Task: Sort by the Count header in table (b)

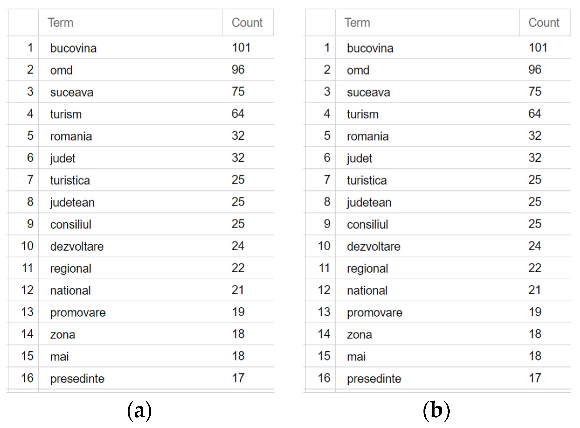Action: (x=544, y=23)
